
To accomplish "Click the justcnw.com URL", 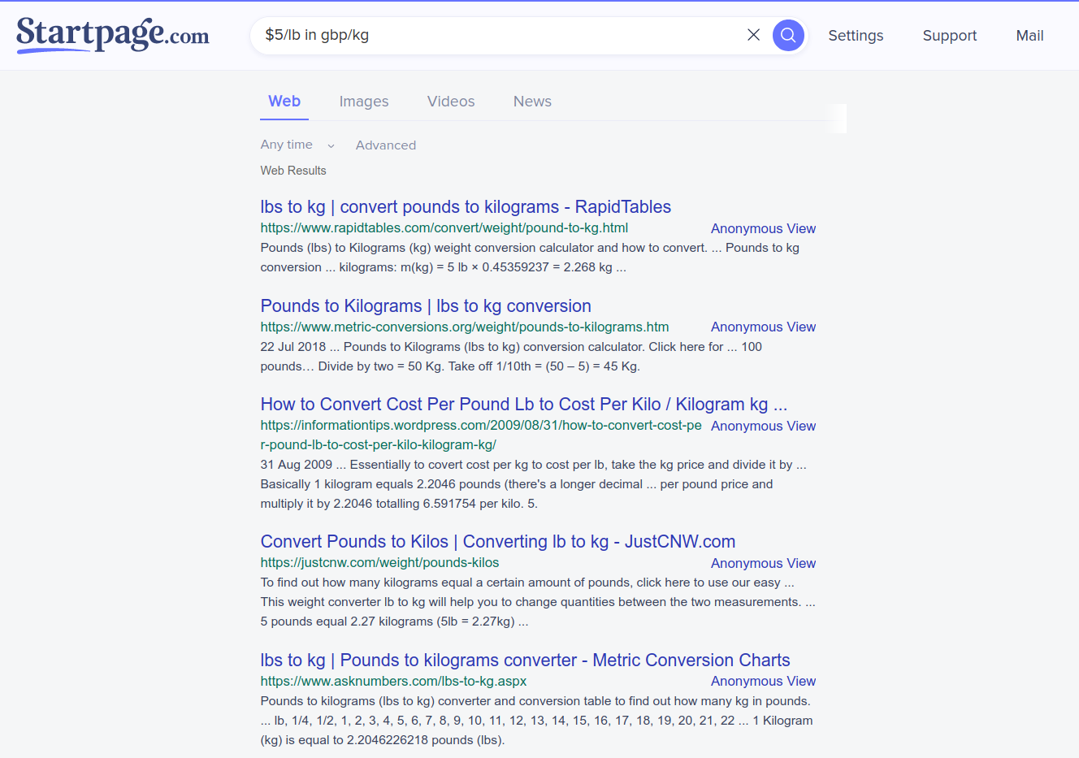I will 379,563.
